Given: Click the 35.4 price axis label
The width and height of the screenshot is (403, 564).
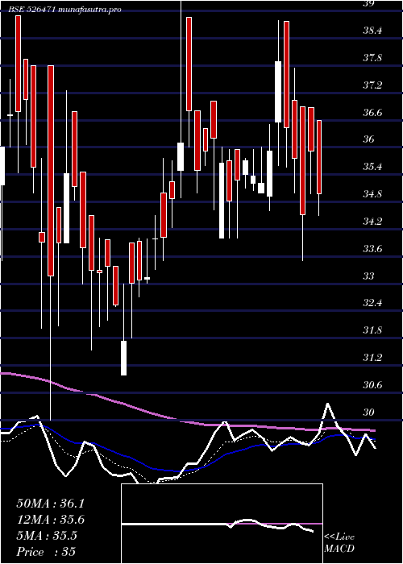Looking at the screenshot, I should (372, 167).
